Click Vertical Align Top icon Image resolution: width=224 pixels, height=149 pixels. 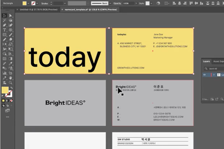191,3
